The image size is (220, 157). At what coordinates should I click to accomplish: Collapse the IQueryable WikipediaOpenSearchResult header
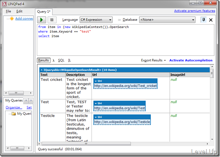[42, 70]
